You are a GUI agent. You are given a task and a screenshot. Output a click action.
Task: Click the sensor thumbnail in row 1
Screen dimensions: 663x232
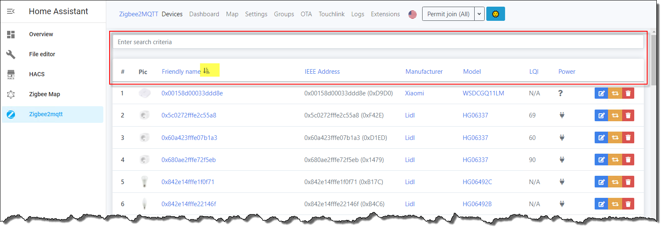coord(145,93)
